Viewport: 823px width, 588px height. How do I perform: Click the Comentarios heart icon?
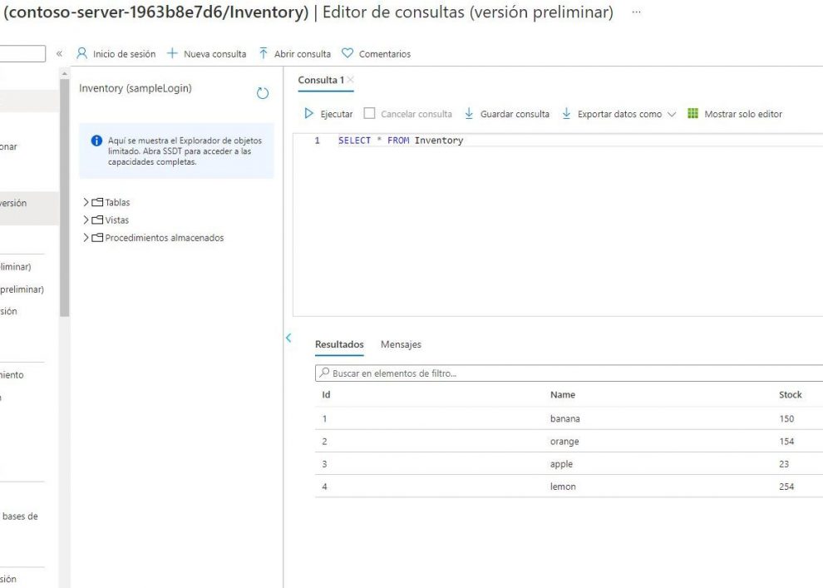click(x=347, y=54)
